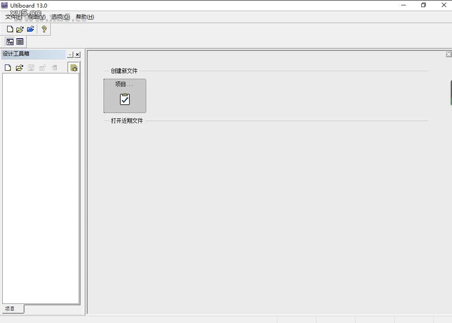Click the open folder icon inside the design toolbox

click(19, 67)
